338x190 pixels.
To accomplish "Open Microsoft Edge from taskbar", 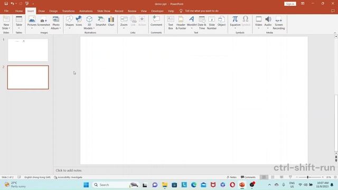I will coord(194,185).
